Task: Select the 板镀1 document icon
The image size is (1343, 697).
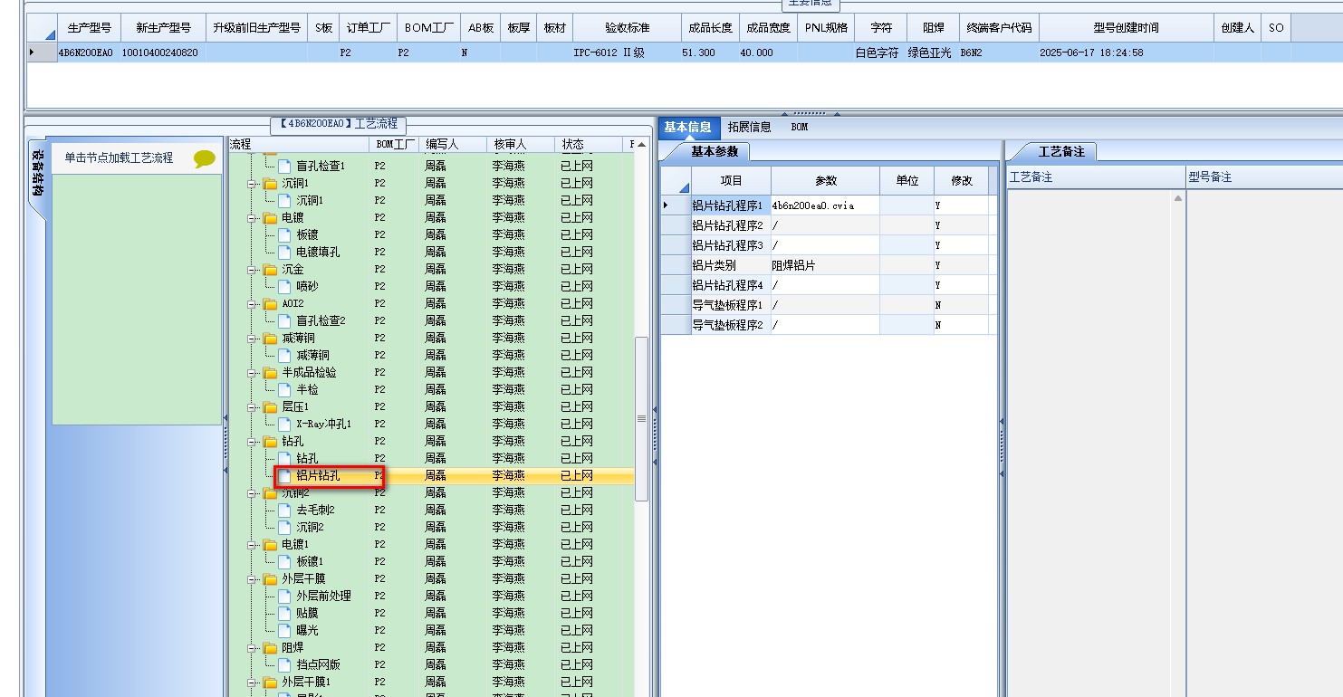Action: click(x=285, y=561)
